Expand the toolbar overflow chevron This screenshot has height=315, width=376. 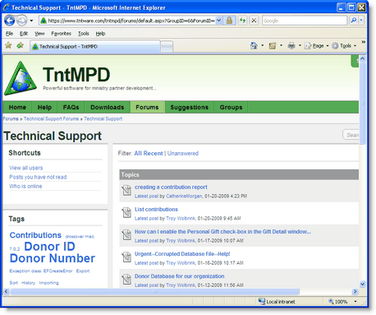364,42
